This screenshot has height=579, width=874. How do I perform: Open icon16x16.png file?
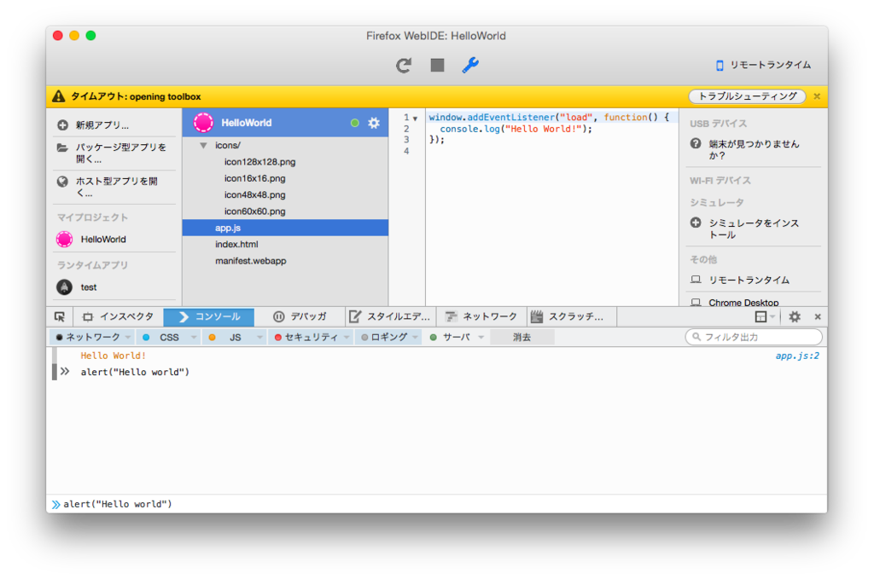pyautogui.click(x=254, y=178)
